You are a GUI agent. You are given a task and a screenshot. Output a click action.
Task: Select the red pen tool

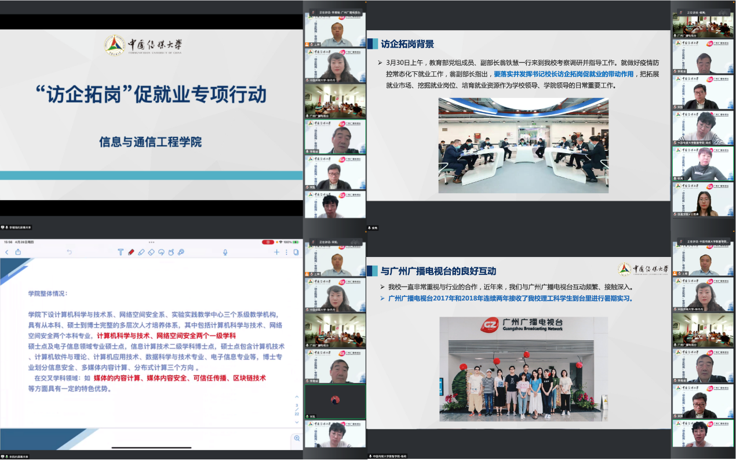point(131,252)
